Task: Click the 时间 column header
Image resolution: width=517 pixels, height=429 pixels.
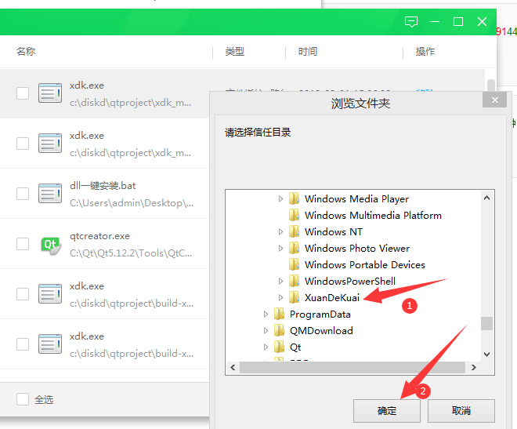Action: pos(308,52)
